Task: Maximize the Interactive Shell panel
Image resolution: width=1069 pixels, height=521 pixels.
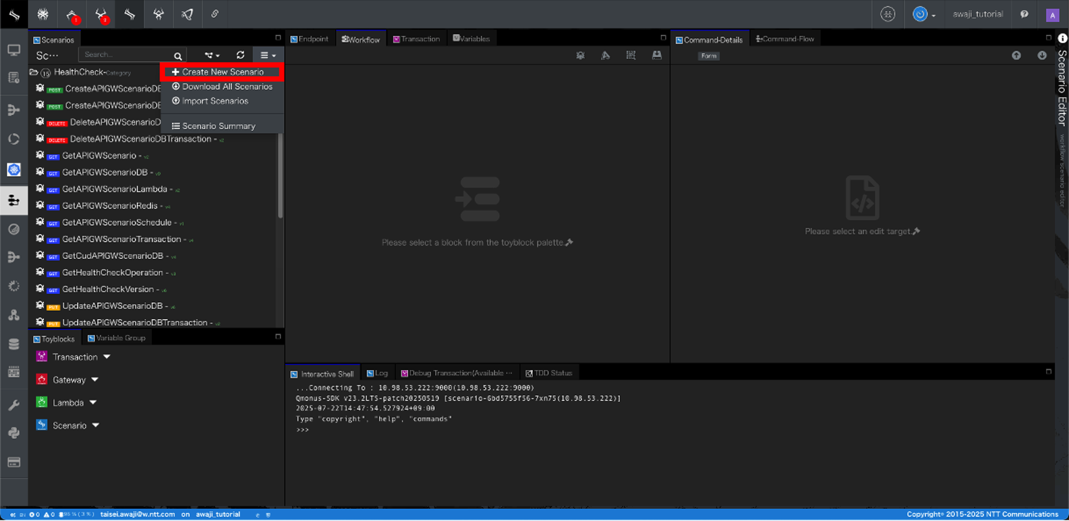Action: coord(1048,371)
